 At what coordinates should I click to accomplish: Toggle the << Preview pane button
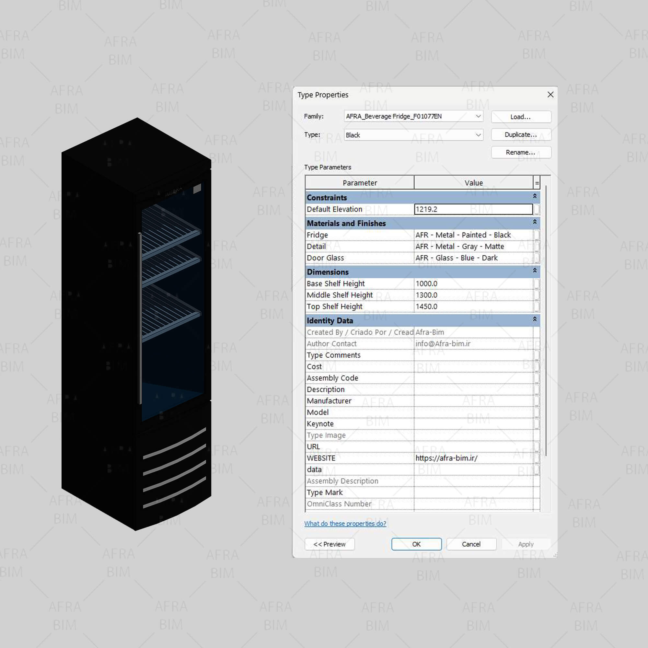point(330,544)
